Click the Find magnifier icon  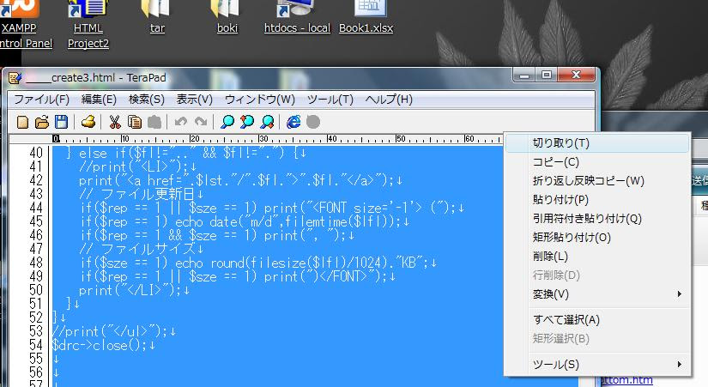point(227,122)
